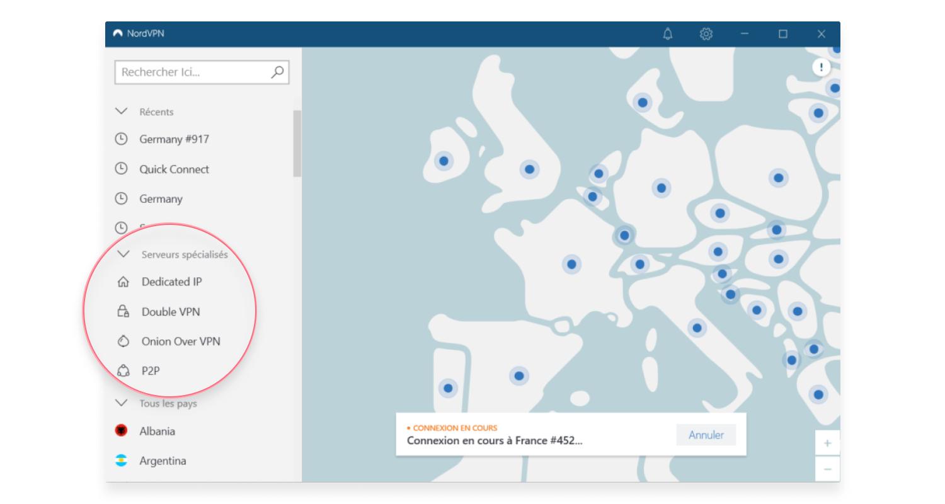945x504 pixels.
Task: Click the Onion Over VPN icon
Action: tap(123, 341)
